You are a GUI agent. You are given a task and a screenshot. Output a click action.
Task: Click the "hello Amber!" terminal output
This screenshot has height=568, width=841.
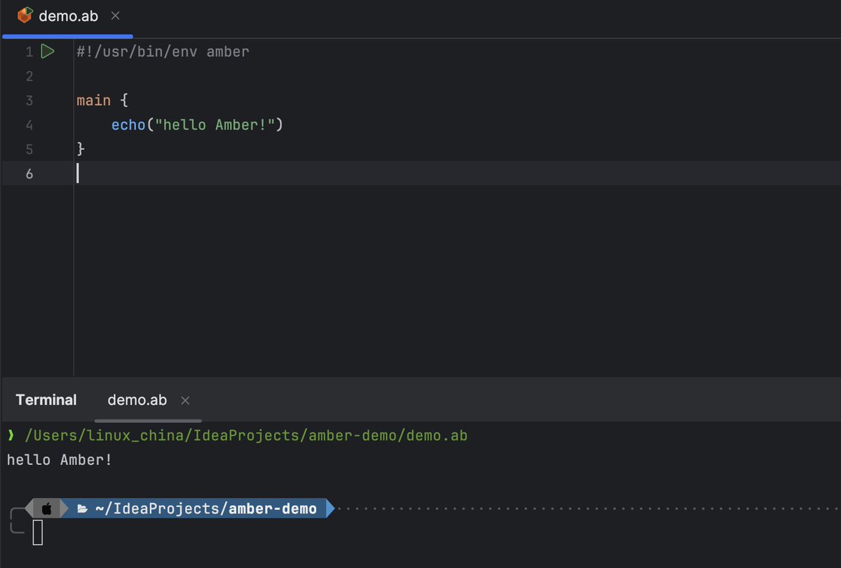click(x=60, y=460)
